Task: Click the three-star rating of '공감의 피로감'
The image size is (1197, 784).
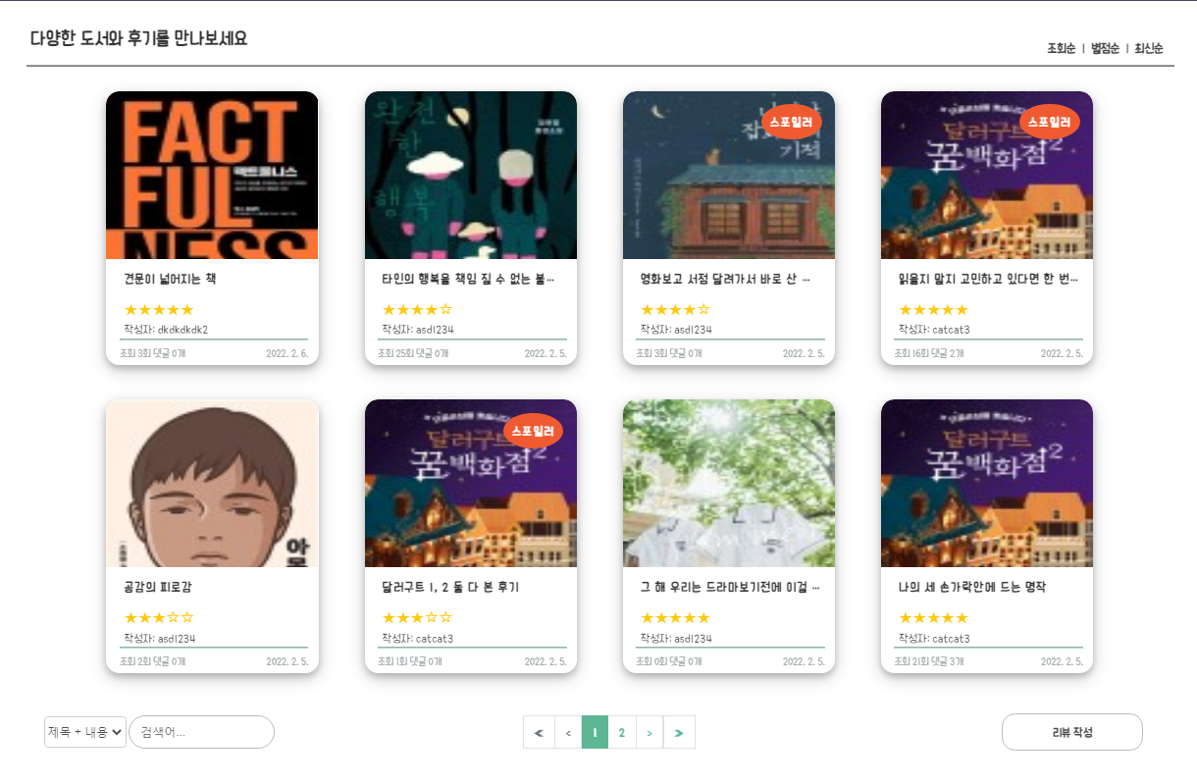Action: 159,617
